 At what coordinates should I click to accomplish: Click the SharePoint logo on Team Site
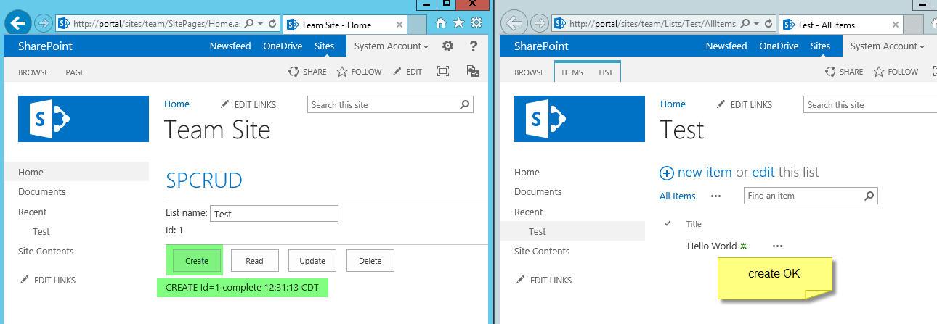tap(84, 118)
